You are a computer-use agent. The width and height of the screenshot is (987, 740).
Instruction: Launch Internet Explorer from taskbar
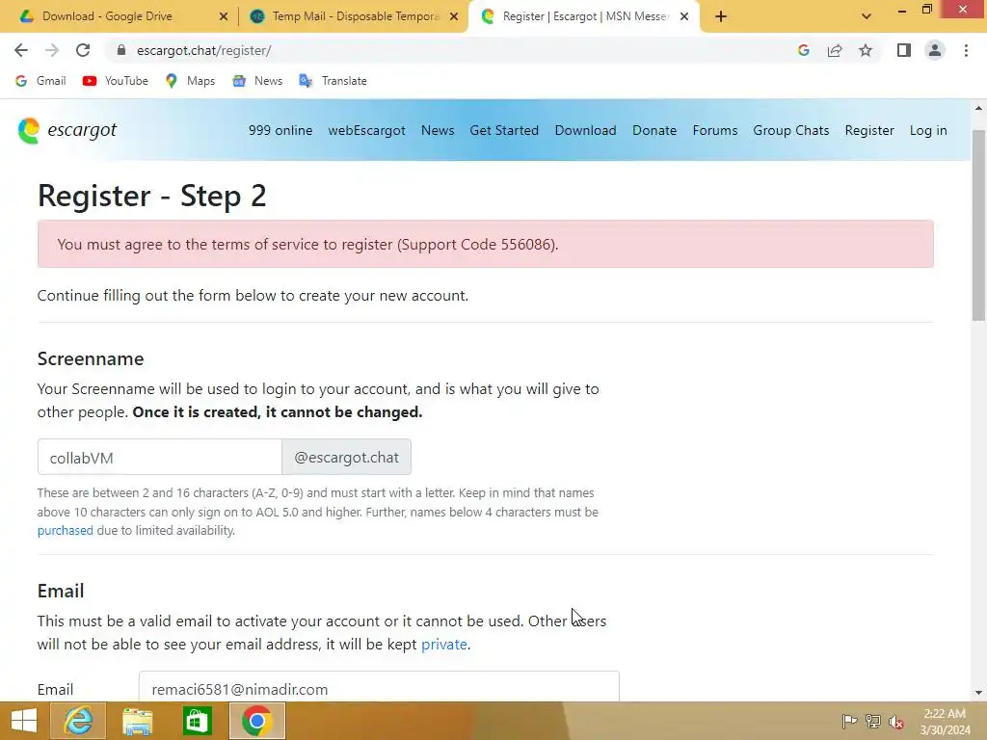(78, 721)
